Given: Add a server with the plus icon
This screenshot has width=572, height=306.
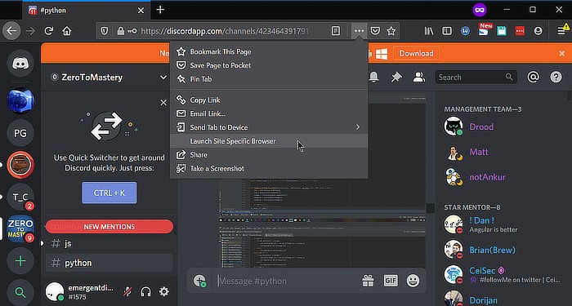Looking at the screenshot, I should coord(20,261).
